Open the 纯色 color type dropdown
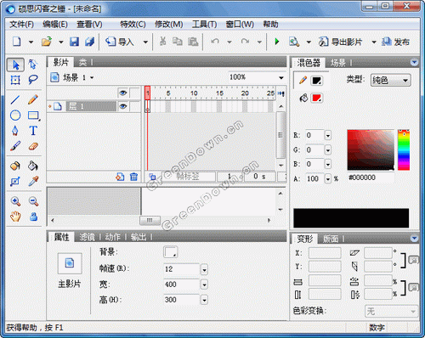Image resolution: width=425 pixels, height=338 pixels. pyautogui.click(x=390, y=81)
